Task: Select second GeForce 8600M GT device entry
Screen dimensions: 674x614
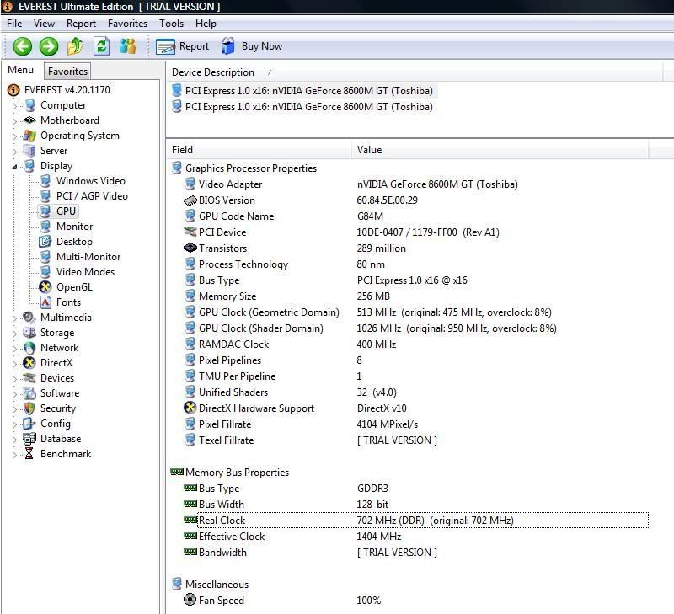Action: click(x=308, y=107)
